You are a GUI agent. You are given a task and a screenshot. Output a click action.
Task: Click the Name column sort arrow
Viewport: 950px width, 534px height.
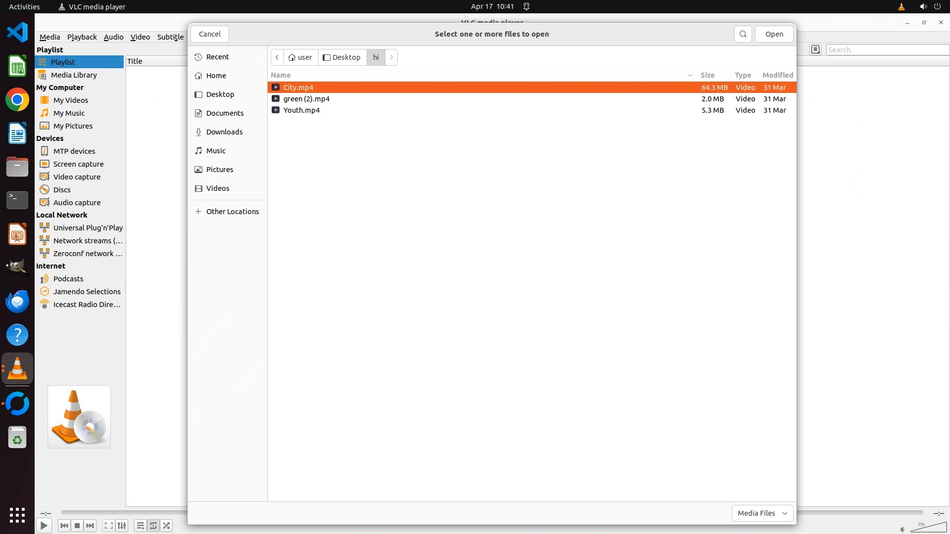tap(690, 75)
